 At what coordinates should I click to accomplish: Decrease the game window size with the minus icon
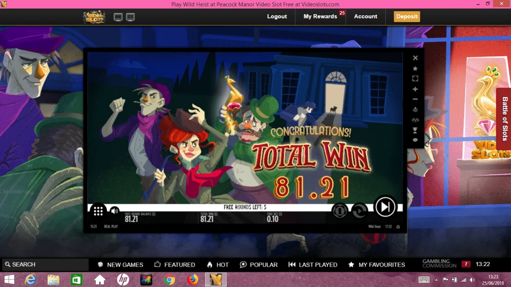[415, 99]
